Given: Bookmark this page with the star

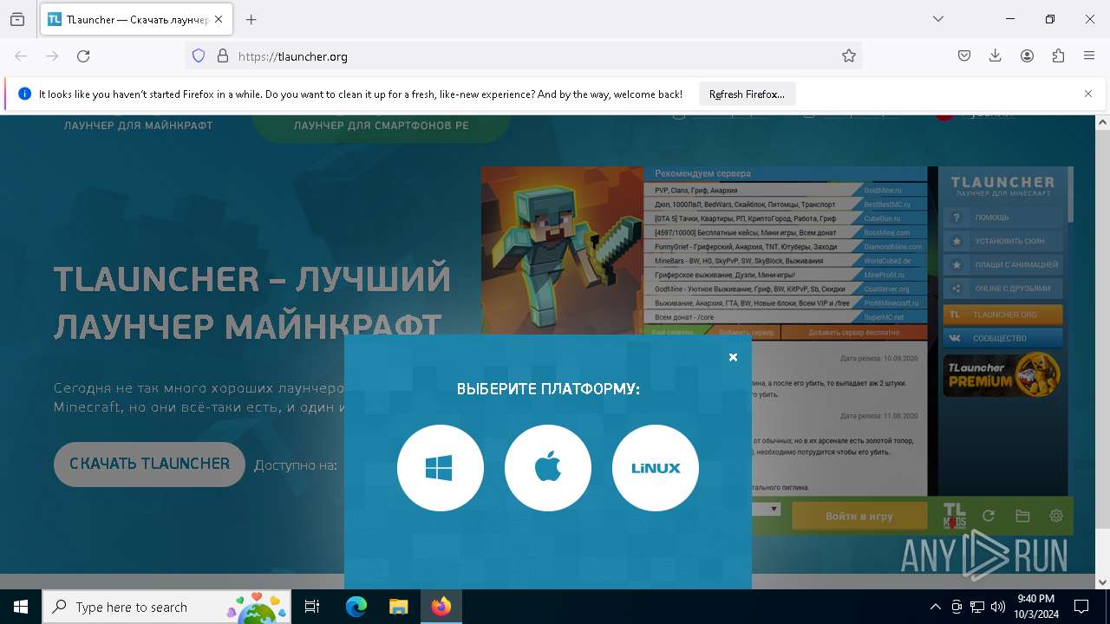Looking at the screenshot, I should pyautogui.click(x=849, y=56).
